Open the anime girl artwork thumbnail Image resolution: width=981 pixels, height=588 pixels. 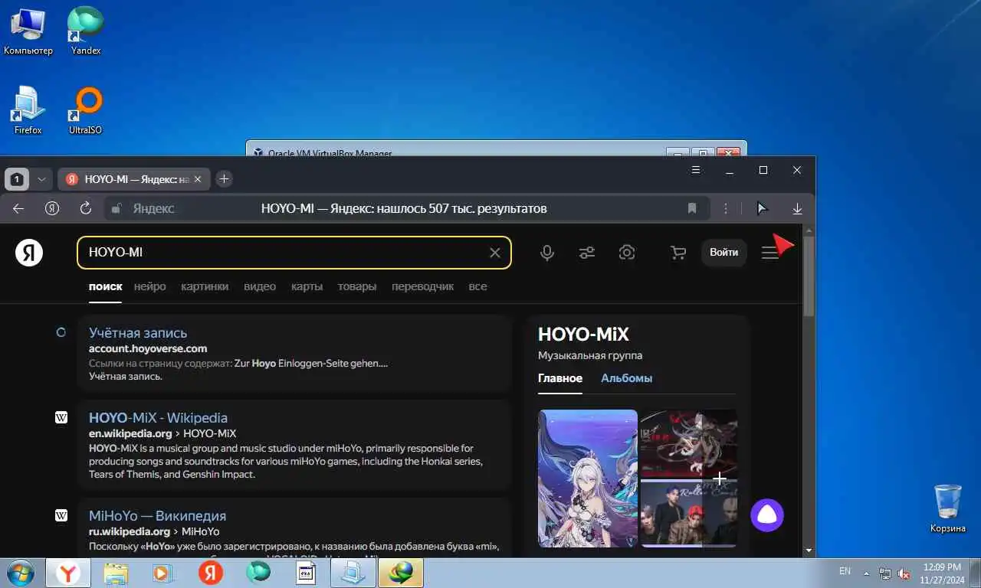pos(588,479)
